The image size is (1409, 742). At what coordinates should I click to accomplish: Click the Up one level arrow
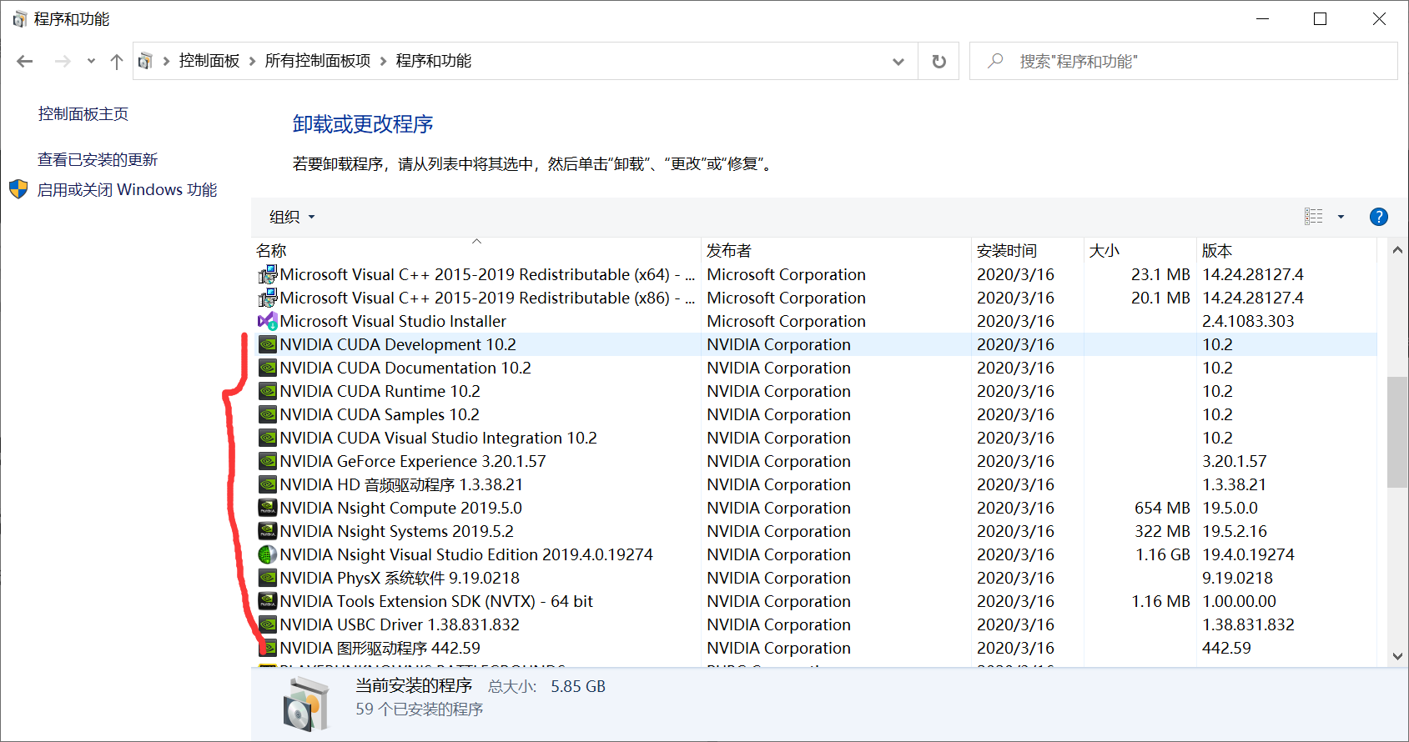tap(117, 61)
